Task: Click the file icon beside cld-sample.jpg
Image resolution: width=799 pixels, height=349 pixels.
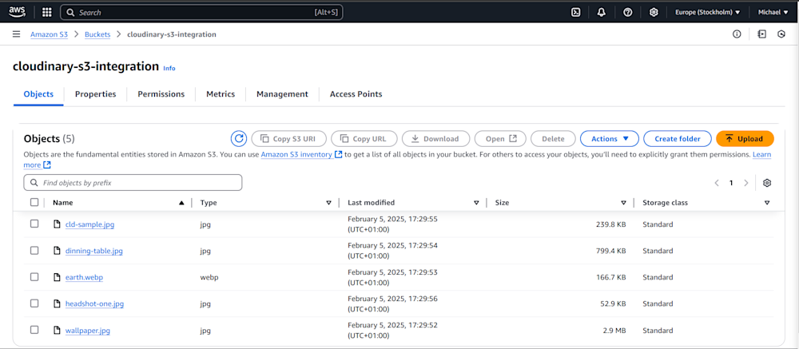Action: click(x=58, y=224)
